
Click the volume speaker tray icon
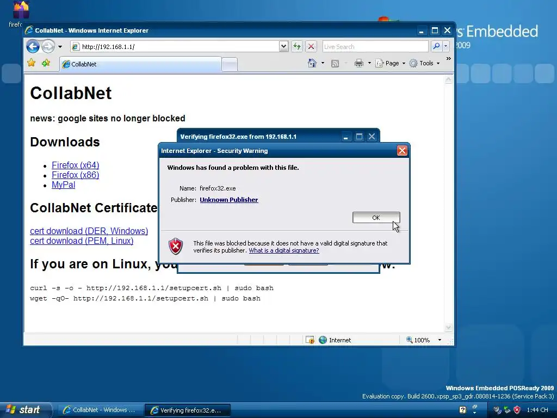pos(497,410)
